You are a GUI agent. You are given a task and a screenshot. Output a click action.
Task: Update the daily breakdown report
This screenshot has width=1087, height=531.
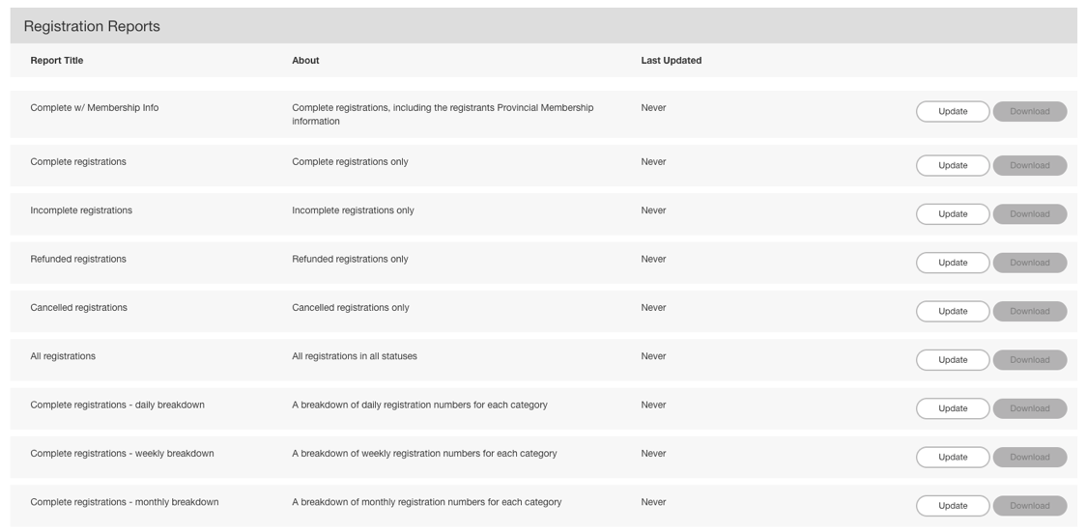coord(952,408)
